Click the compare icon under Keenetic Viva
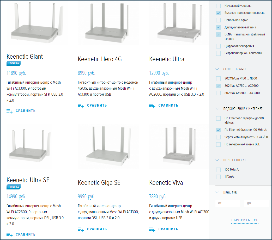This screenshot has height=240, width=272. click(152, 229)
